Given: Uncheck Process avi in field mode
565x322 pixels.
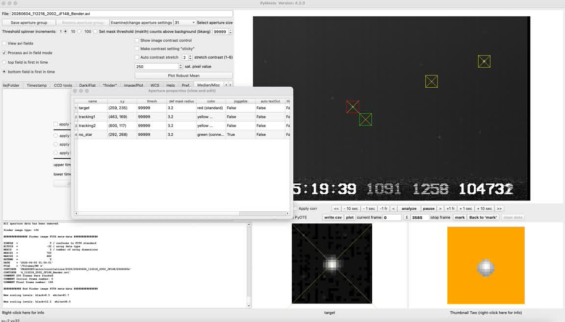Looking at the screenshot, I should [x=4, y=52].
